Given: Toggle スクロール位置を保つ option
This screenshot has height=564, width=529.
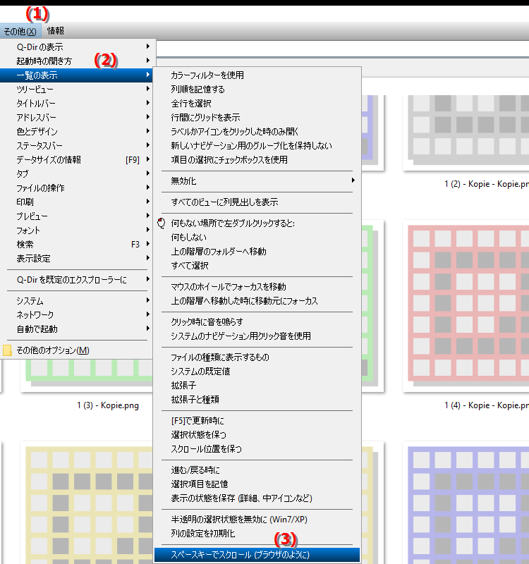Looking at the screenshot, I should tap(257, 449).
